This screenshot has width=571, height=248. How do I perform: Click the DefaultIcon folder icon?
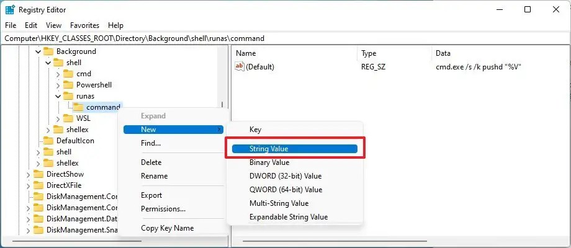coord(48,140)
